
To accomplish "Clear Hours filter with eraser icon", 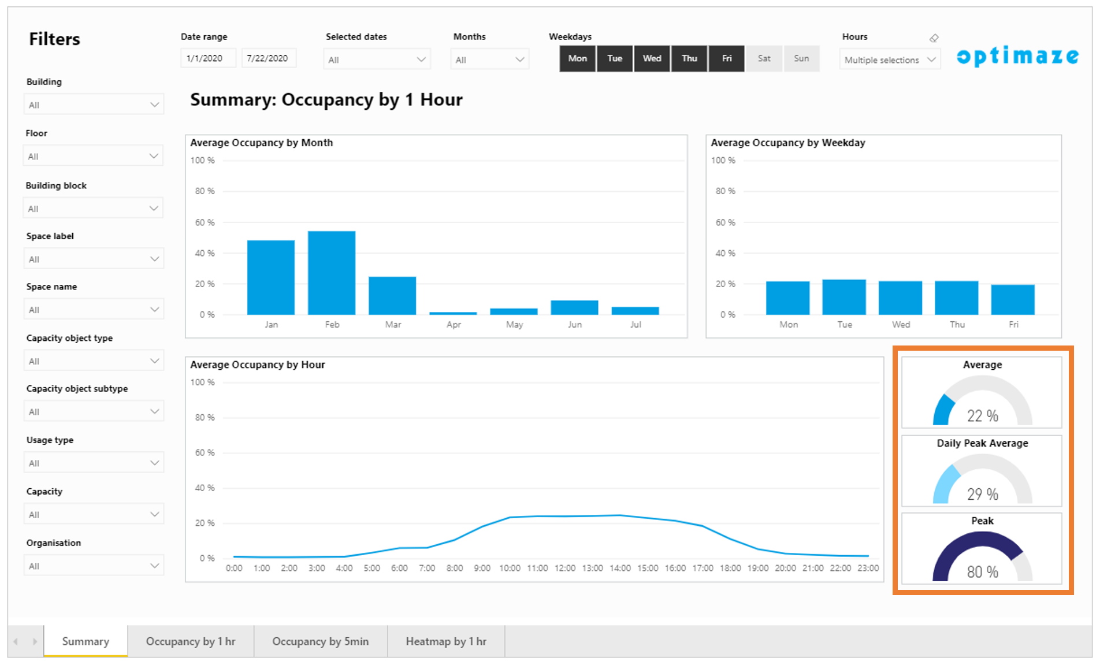I will (x=934, y=38).
